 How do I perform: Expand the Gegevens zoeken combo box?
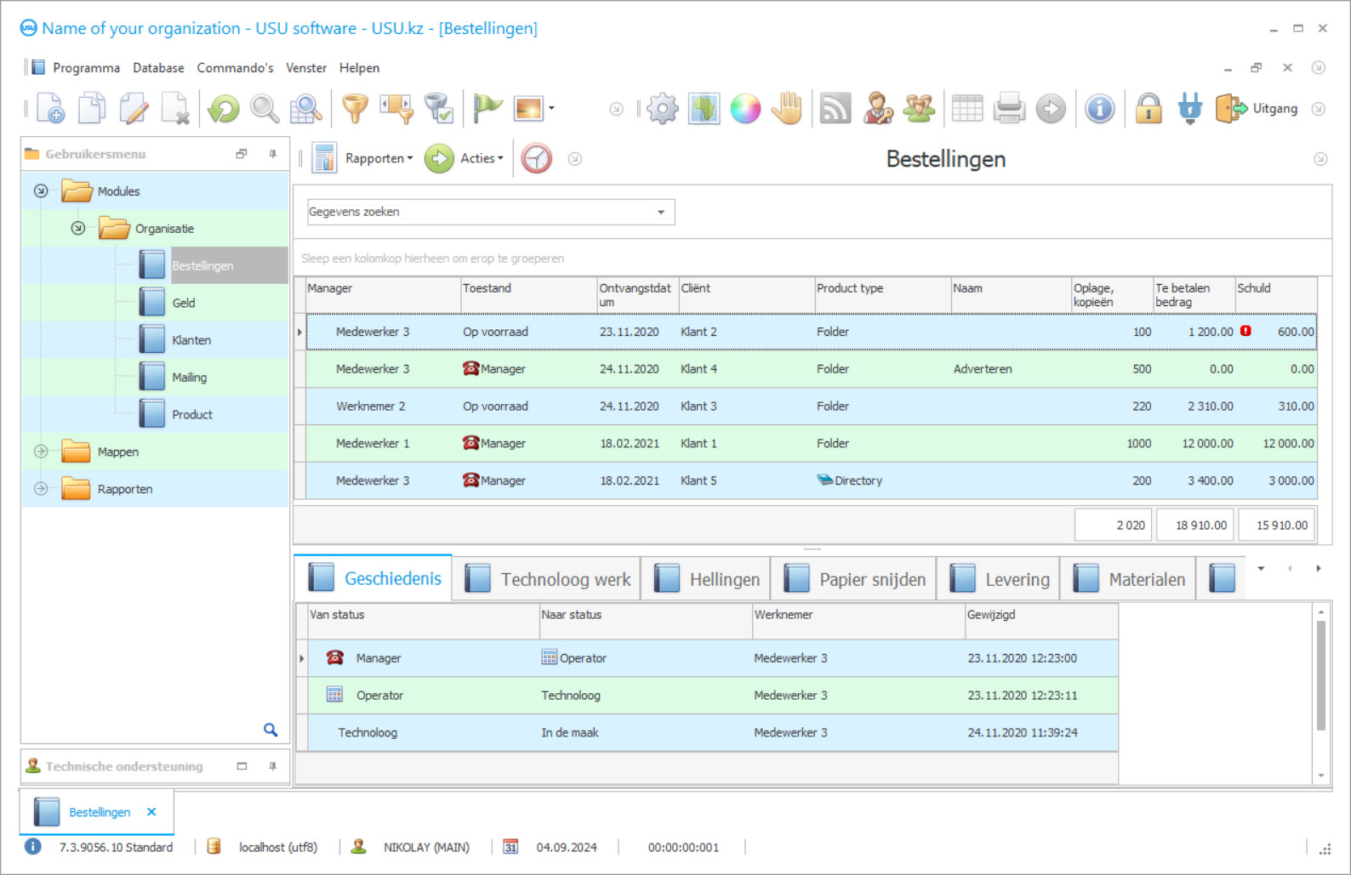pyautogui.click(x=661, y=212)
